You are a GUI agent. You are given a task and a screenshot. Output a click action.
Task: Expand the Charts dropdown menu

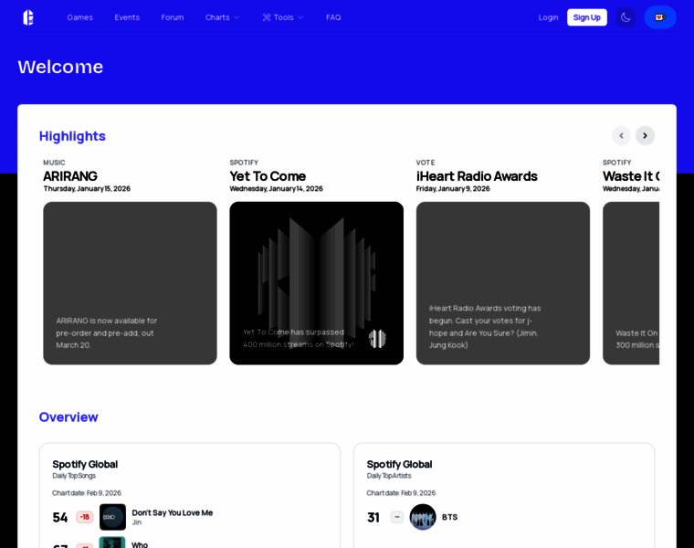222,17
